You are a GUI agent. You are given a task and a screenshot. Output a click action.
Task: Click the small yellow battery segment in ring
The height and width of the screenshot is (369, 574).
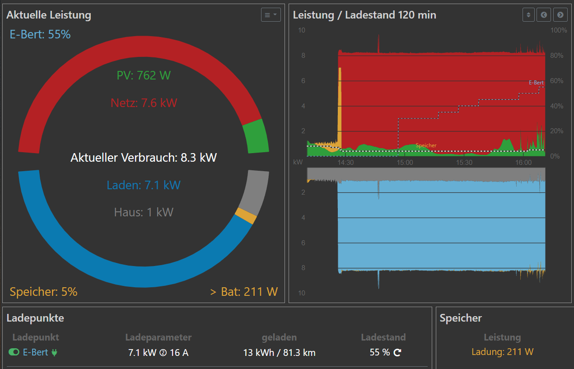pyautogui.click(x=246, y=216)
